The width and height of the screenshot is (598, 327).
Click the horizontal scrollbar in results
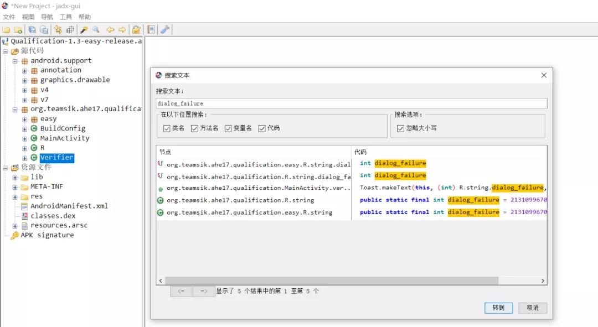tap(332, 281)
